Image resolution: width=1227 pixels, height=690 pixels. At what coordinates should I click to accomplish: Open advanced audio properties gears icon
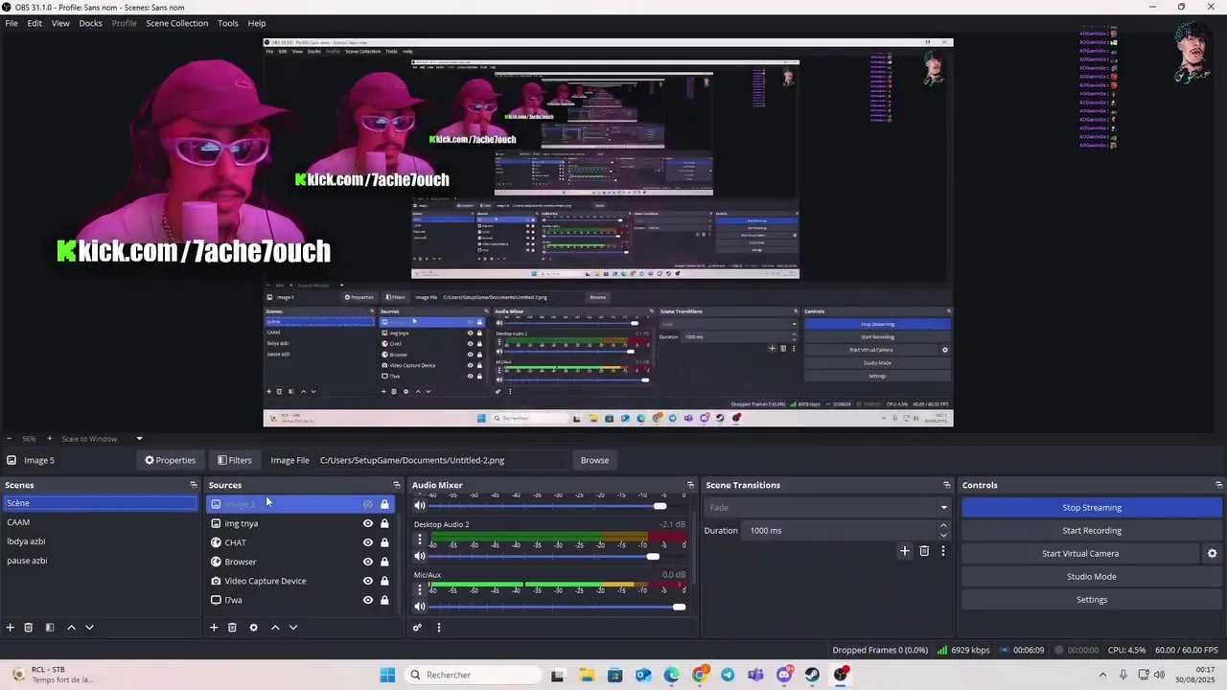click(x=417, y=628)
